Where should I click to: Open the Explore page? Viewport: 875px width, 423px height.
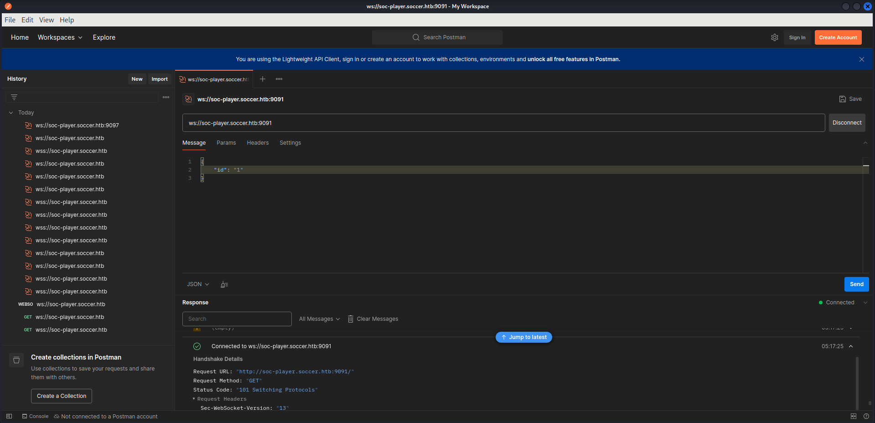point(104,37)
